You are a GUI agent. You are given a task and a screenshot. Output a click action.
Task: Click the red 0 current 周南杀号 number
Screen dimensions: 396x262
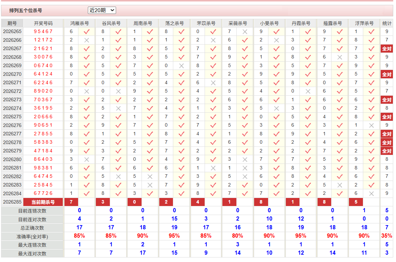pyautogui.click(x=134, y=202)
